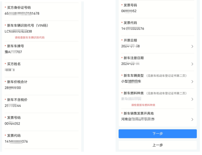Click the left panel 发票代码 value
202x155 pixels.
(16, 142)
